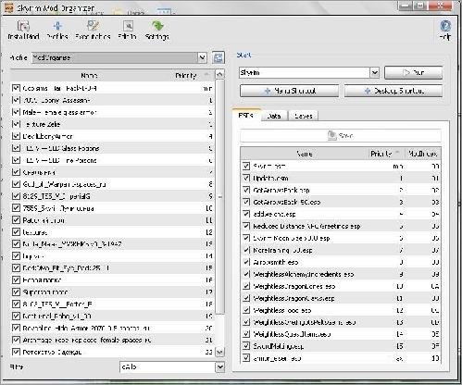
Task: Click the mod list vertical scrollbar thumb
Action: coord(219,197)
